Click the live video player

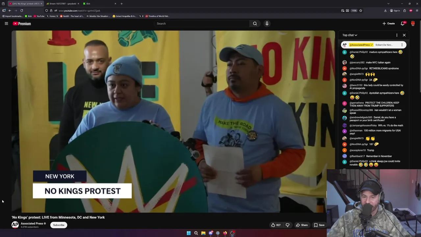pyautogui.click(x=173, y=121)
